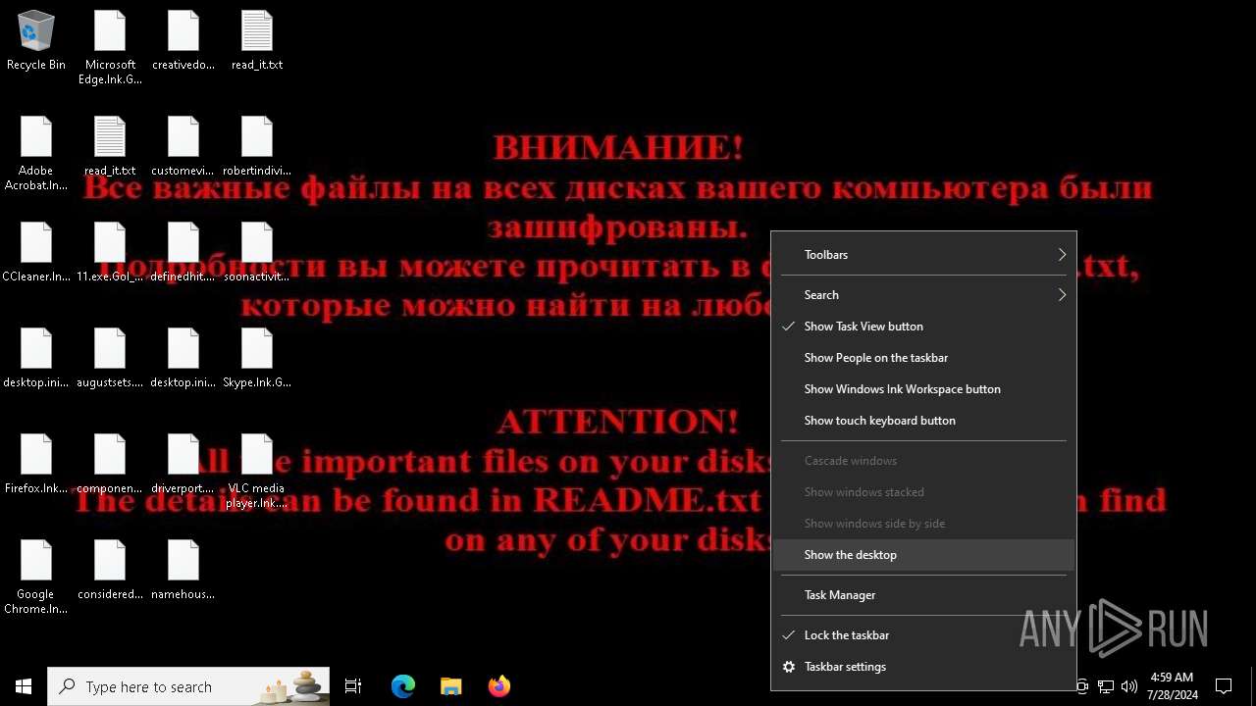Open Task Manager from context menu
Image resolution: width=1256 pixels, height=706 pixels.
(x=923, y=595)
